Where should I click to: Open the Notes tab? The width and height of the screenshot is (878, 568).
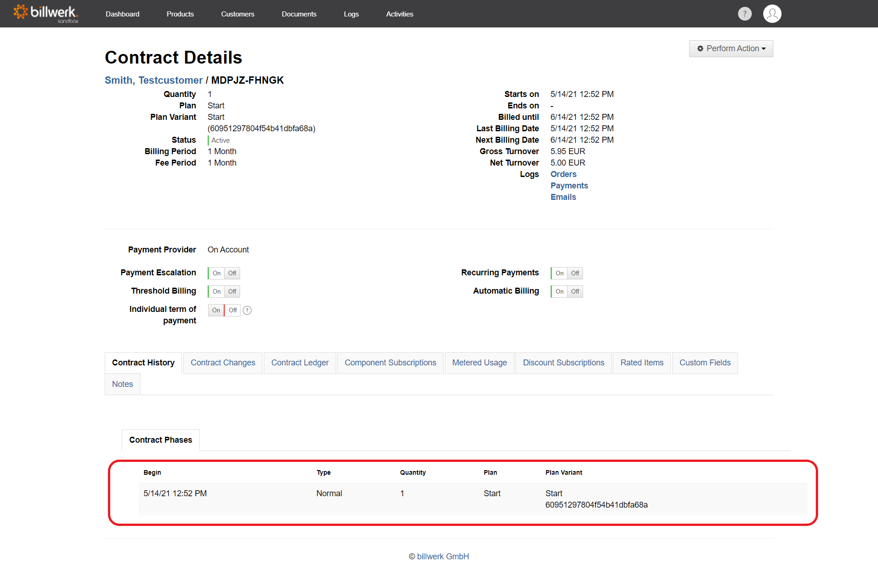[122, 384]
